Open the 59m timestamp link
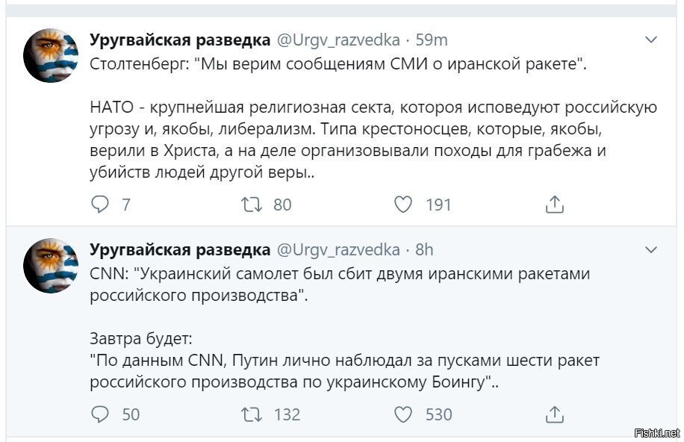The height and width of the screenshot is (442, 684). point(432,40)
